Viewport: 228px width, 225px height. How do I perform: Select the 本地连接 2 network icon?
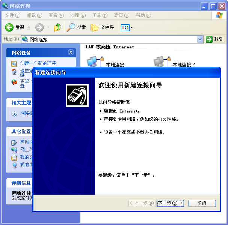click(x=159, y=61)
